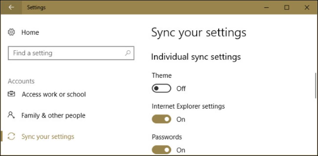
Task: Open Family & other people
Action: click(x=54, y=115)
